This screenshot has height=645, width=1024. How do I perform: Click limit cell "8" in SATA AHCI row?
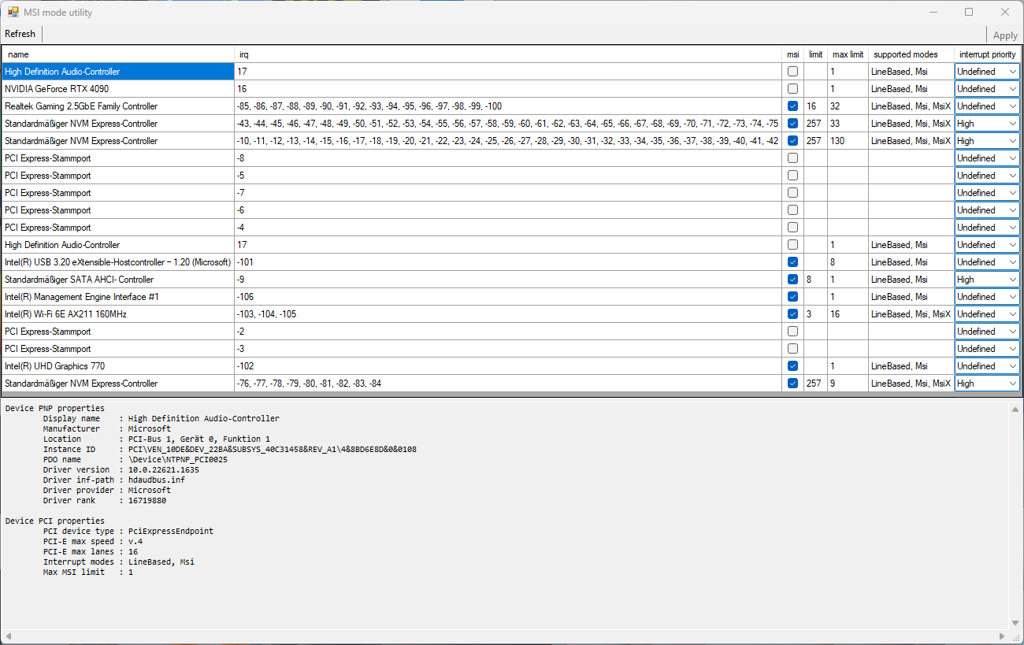(815, 280)
